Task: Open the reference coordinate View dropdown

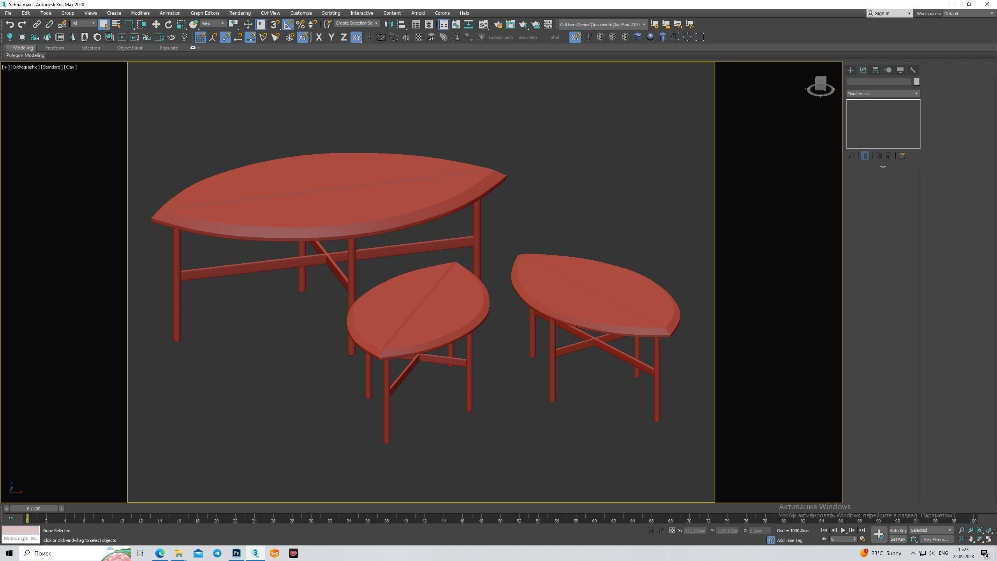Action: point(213,23)
